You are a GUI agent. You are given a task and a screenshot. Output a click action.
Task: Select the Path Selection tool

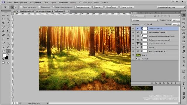tap(3, 47)
